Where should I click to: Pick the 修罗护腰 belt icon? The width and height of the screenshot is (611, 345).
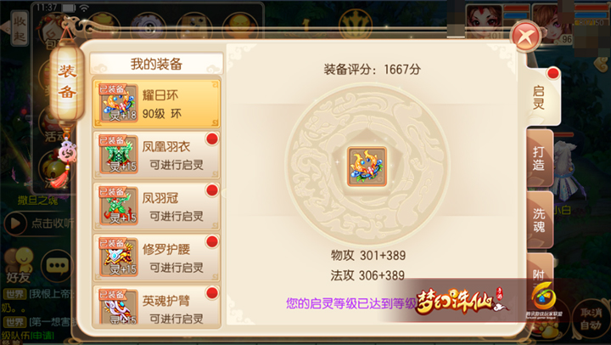pos(119,257)
